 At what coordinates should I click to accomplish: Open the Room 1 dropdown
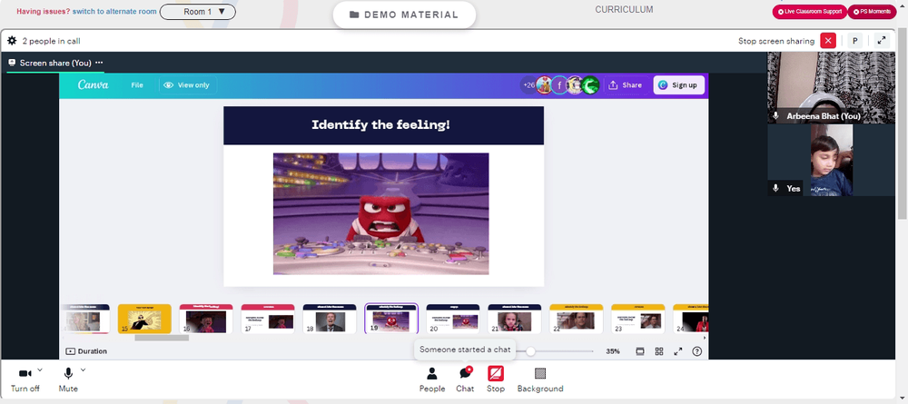coord(197,12)
